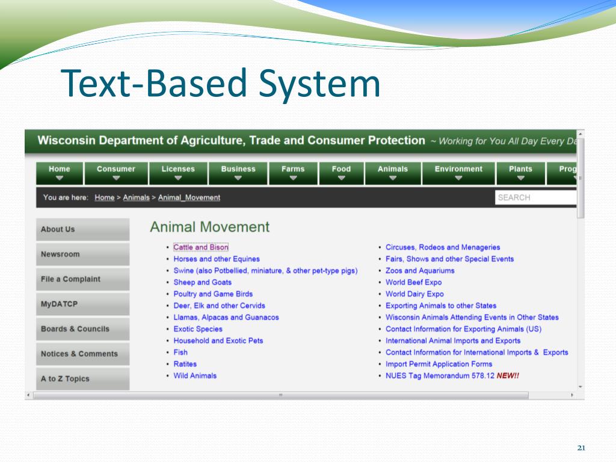Image resolution: width=616 pixels, height=462 pixels.
Task: Open the Environment navigation menu
Action: tap(458, 173)
